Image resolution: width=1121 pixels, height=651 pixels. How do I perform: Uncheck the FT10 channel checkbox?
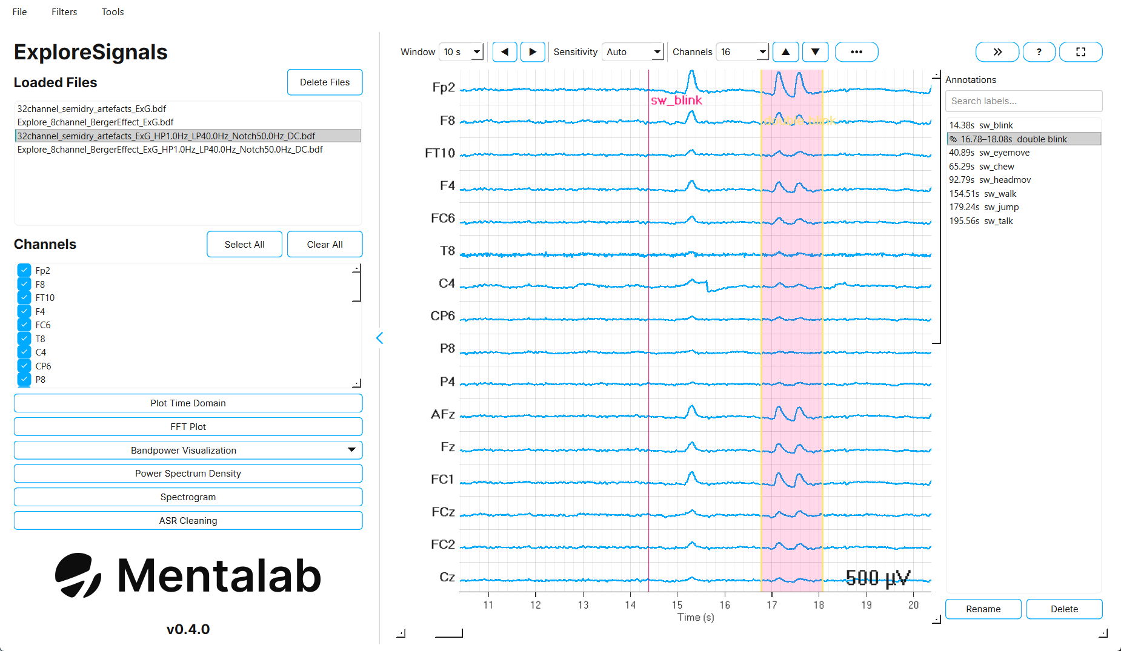click(24, 297)
